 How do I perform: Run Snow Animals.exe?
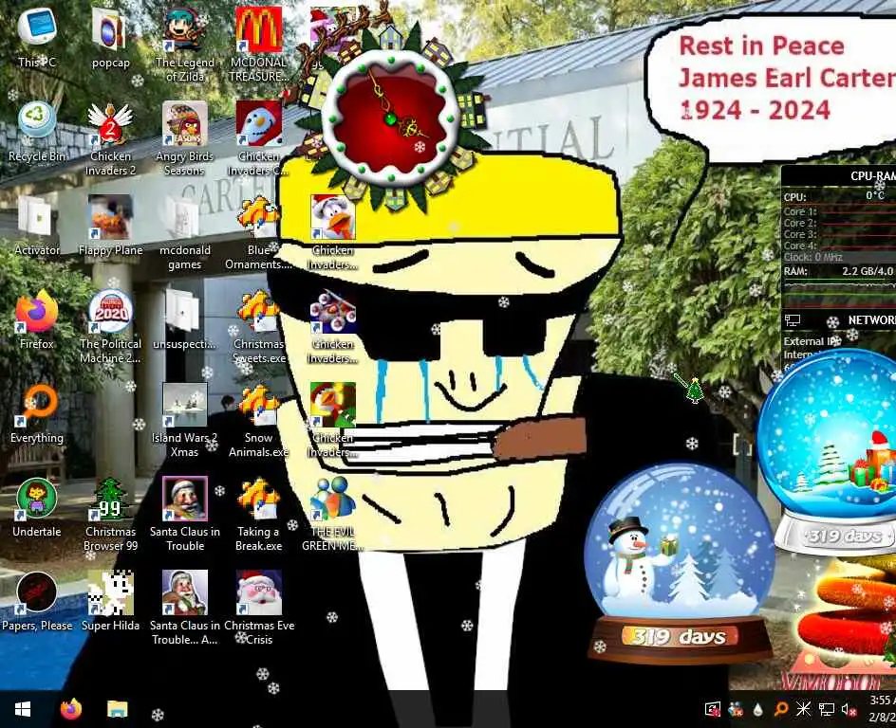[x=259, y=421]
